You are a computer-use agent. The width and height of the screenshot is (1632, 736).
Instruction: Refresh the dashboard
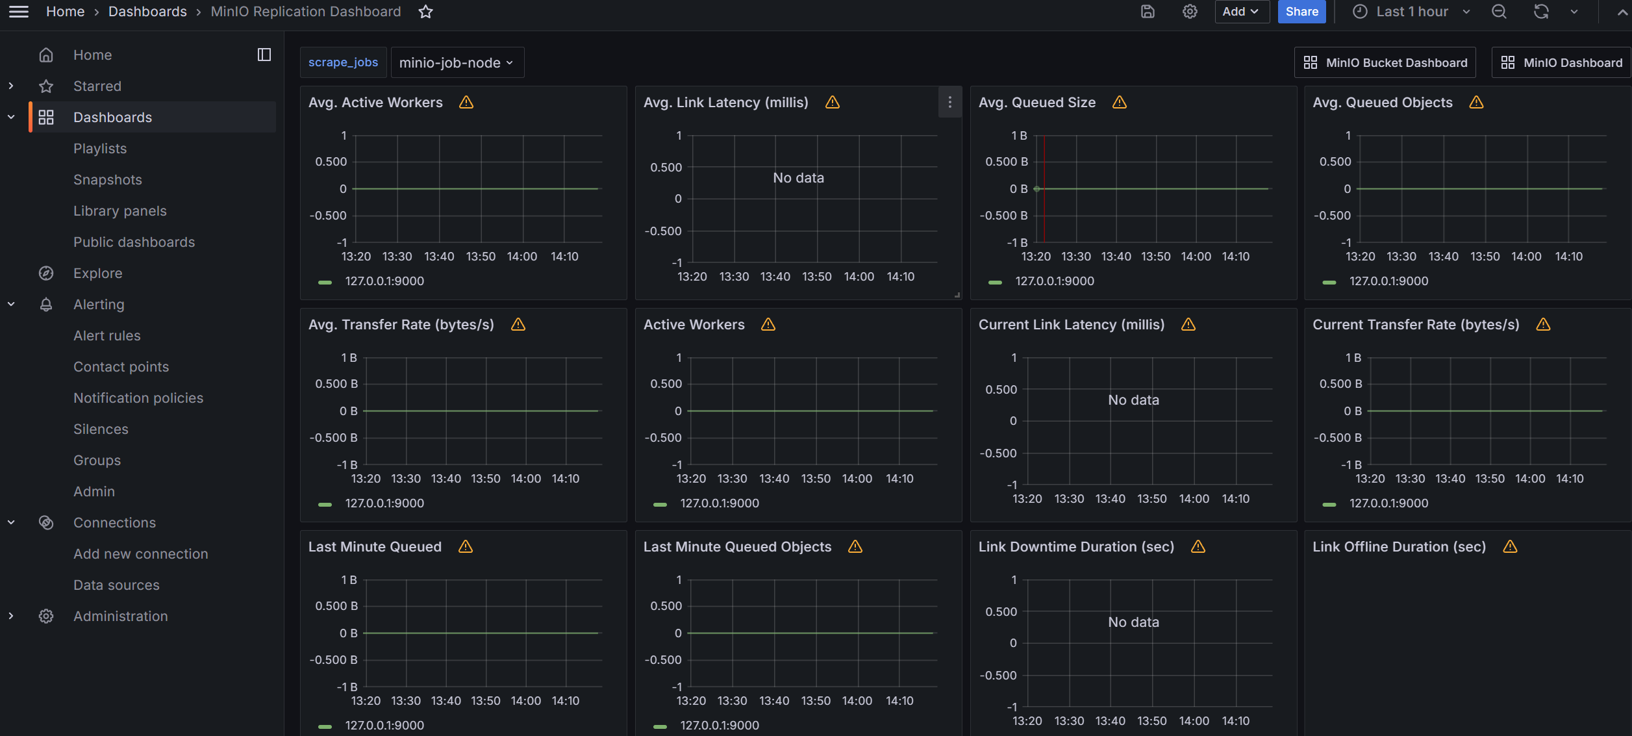(1541, 12)
